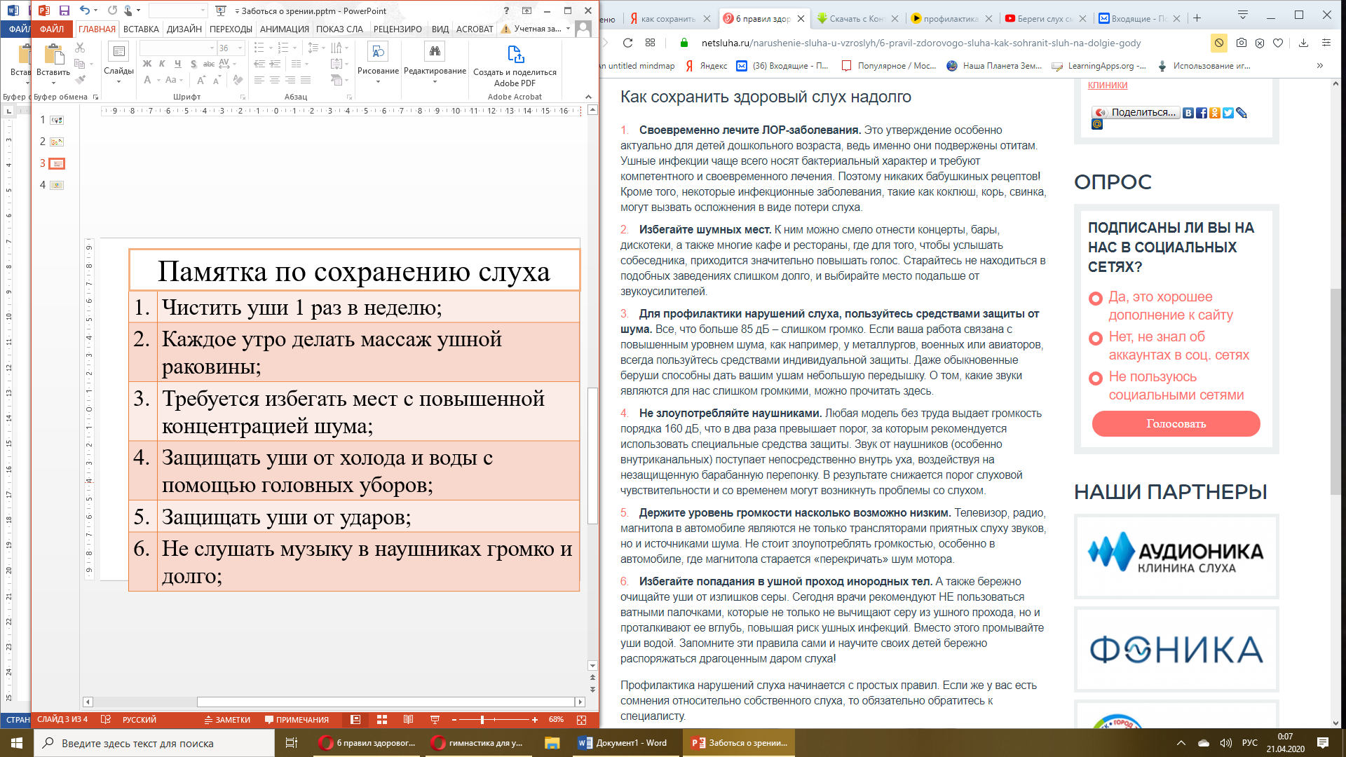Choose 'Не пользуюсь социальными сетями' radio option

tap(1095, 378)
